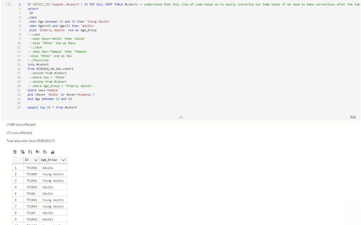Viewport: 361px width, 225px height.
Task: Save query results as XML
Action: (x=45, y=152)
